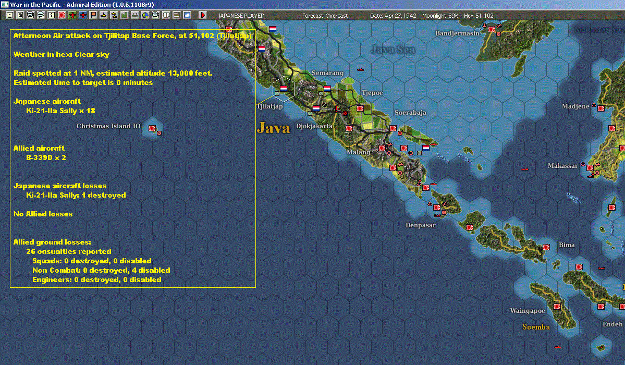Click the Date: Apr 27, 1942 text
The height and width of the screenshot is (365, 625).
[x=393, y=16]
